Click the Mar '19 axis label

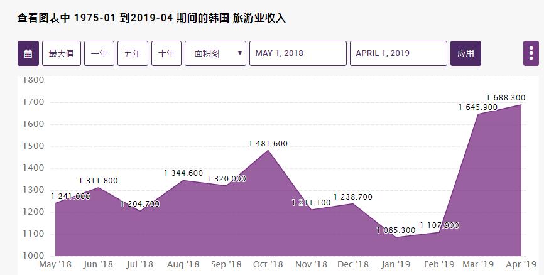click(478, 264)
